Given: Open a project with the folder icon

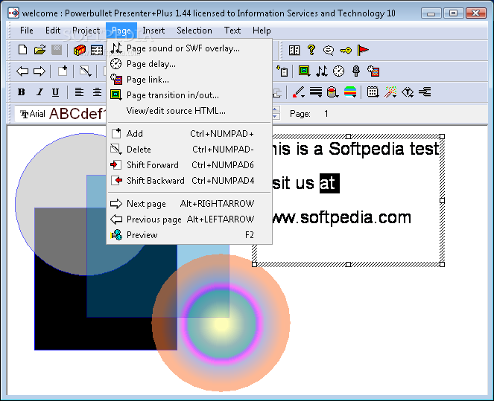Looking at the screenshot, I should pyautogui.click(x=40, y=50).
